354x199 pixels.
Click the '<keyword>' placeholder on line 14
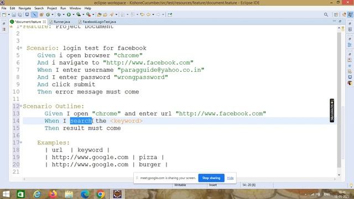tap(127, 121)
